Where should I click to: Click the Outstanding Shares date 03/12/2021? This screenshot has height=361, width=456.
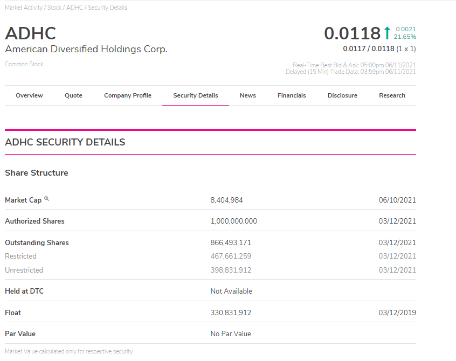point(397,242)
